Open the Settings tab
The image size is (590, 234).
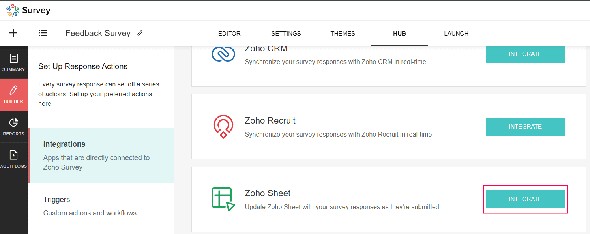pyautogui.click(x=286, y=34)
